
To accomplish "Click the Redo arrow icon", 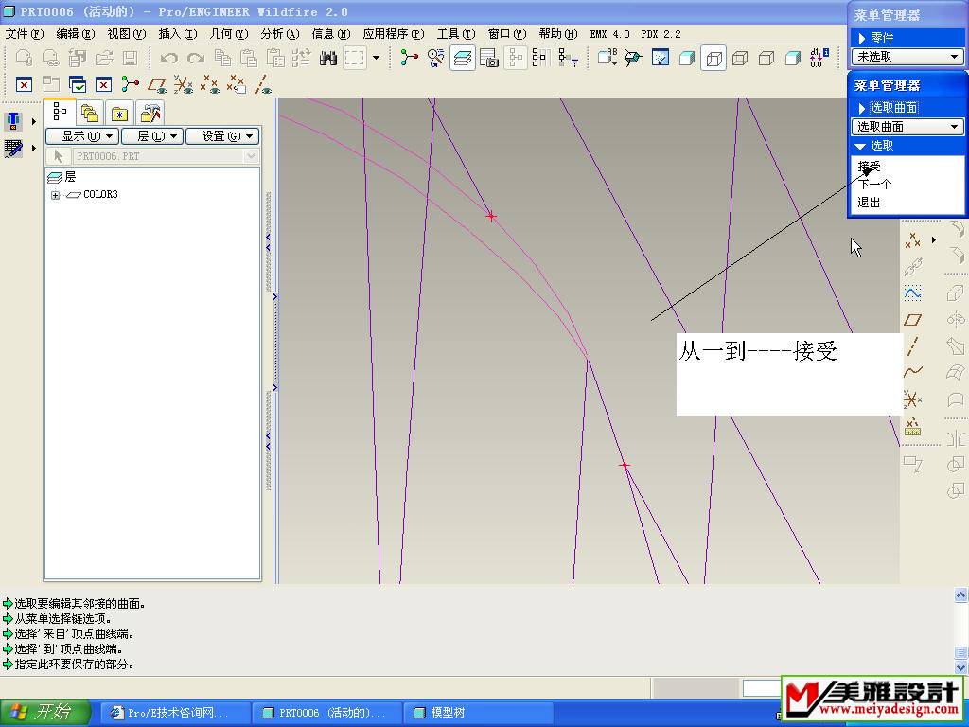I will pyautogui.click(x=195, y=58).
